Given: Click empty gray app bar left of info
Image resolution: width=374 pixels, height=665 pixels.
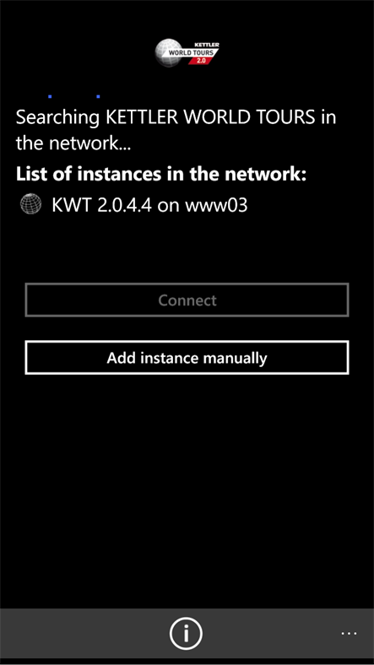Looking at the screenshot, I should 84,634.
